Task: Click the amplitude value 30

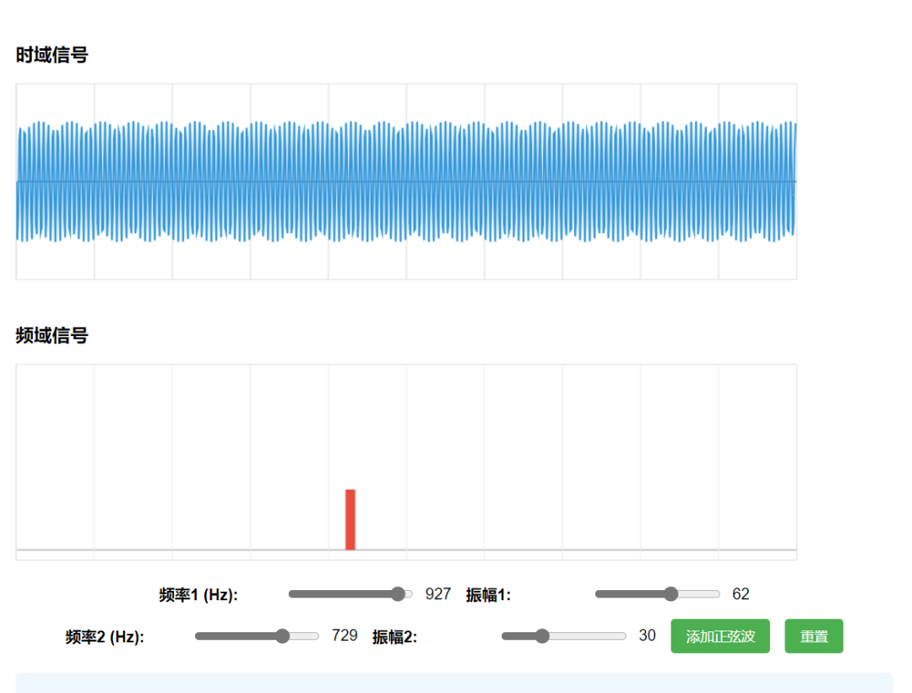Action: click(x=647, y=636)
